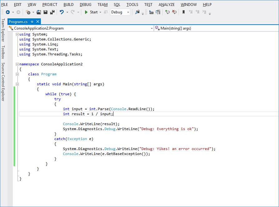Open the DEBUG menu
This screenshot has width=279, height=207.
86,5
